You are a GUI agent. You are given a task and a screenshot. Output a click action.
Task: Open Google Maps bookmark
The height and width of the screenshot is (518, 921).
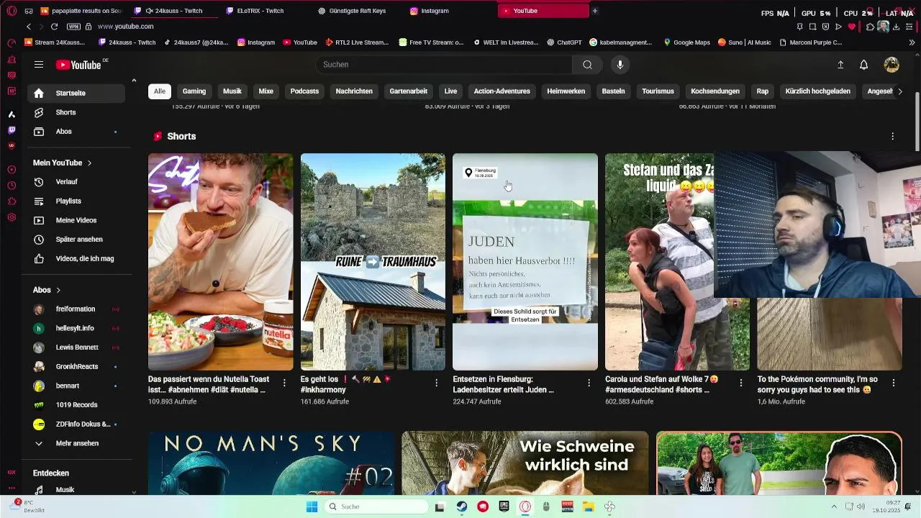click(x=686, y=42)
